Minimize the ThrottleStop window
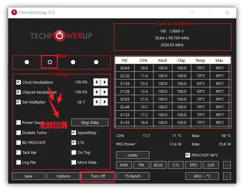The height and width of the screenshot is (191, 244). [192, 13]
